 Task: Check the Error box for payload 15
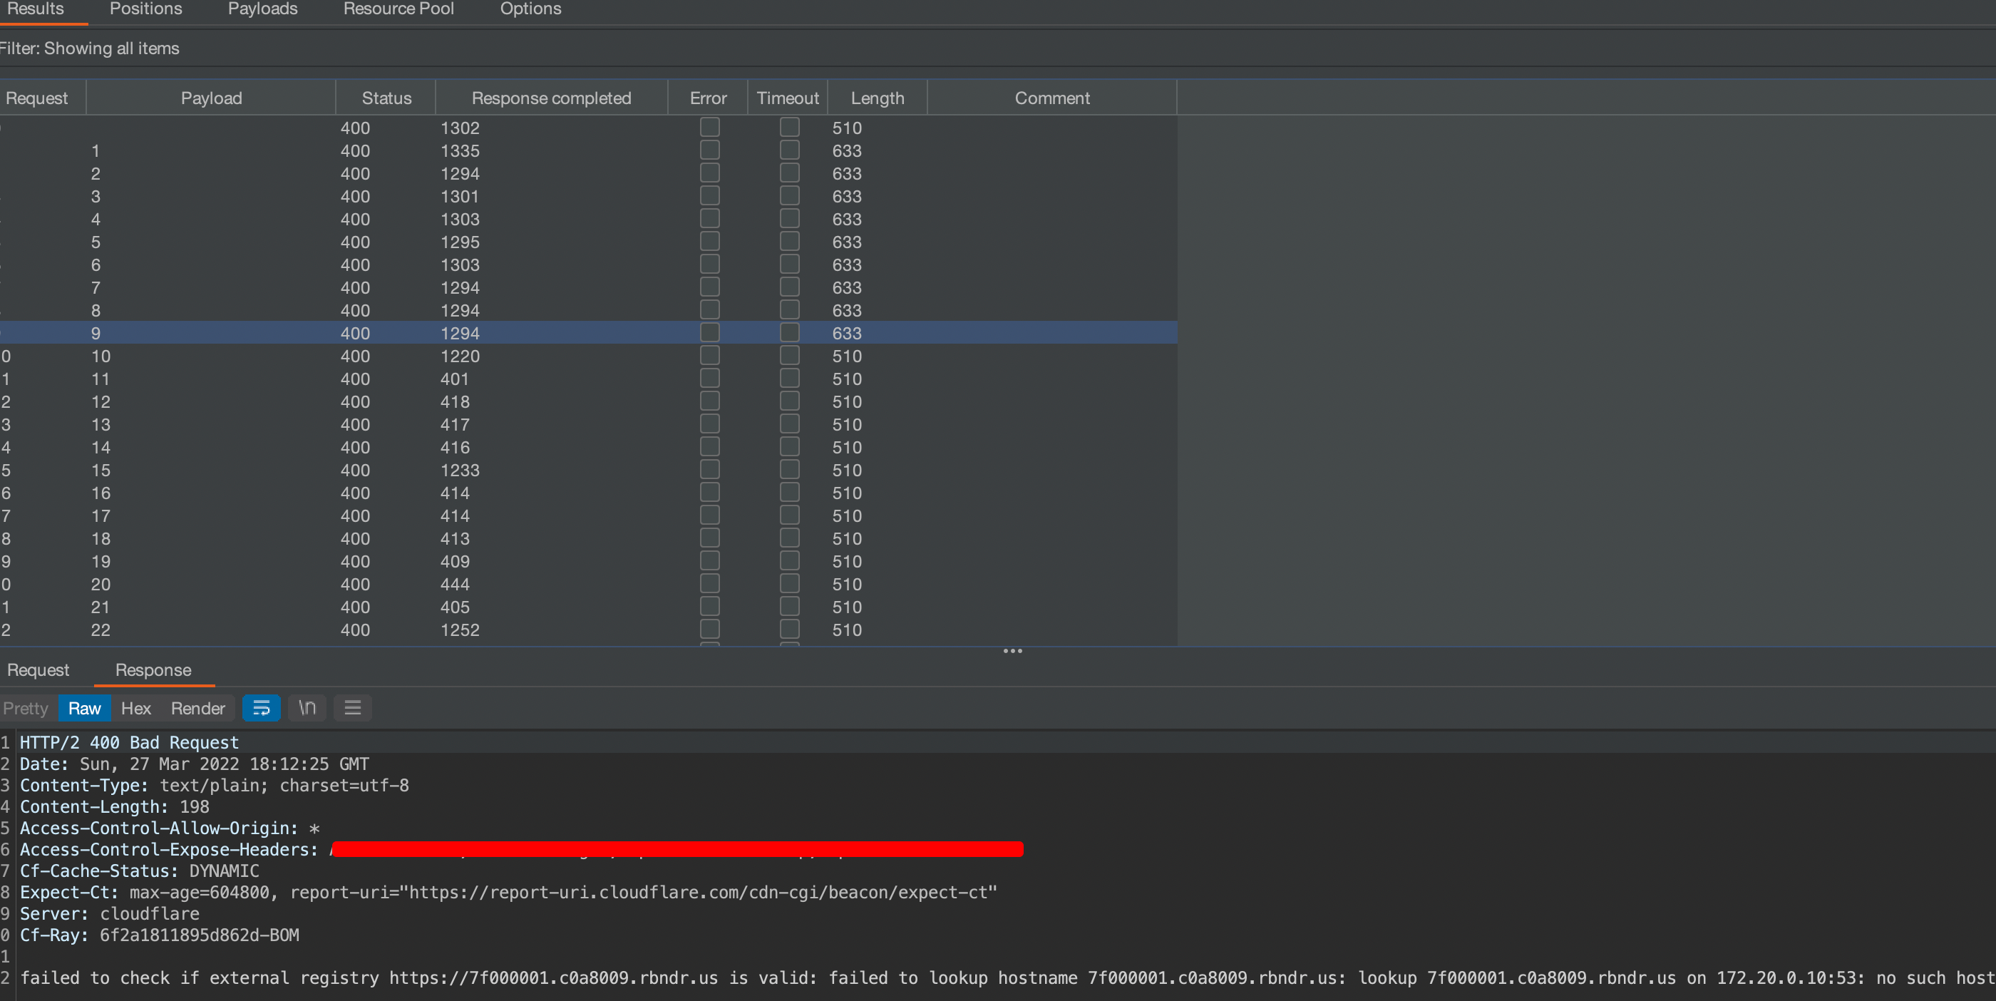click(x=709, y=471)
